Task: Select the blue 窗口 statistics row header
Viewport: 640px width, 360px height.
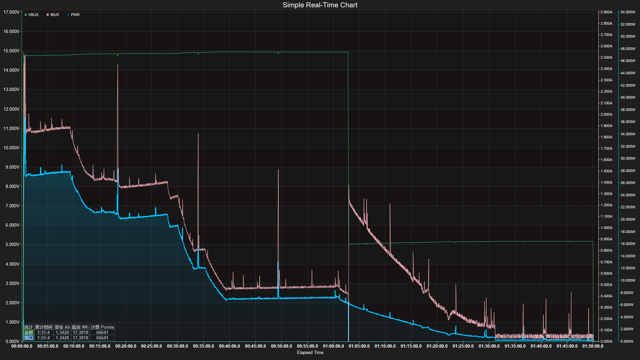Action: [29, 338]
